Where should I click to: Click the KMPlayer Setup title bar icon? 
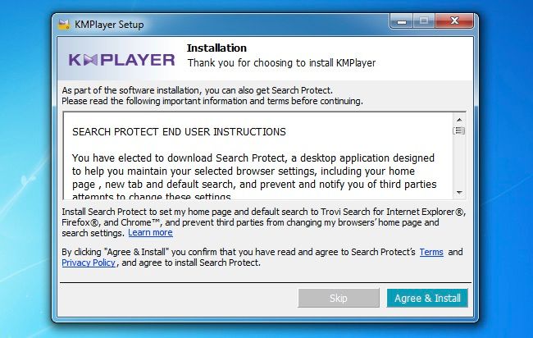point(64,25)
